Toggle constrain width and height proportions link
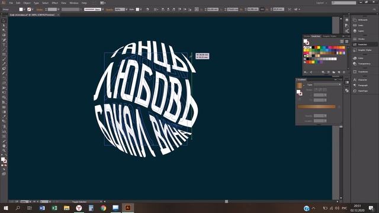This screenshot has height=213, width=379. point(262,9)
